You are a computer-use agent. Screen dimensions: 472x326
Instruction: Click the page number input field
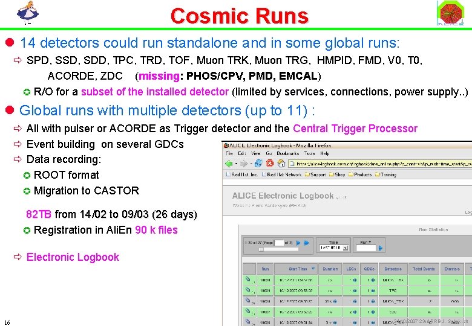pyautogui.click(x=279, y=243)
